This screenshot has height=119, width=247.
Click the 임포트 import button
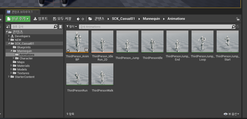(41, 19)
